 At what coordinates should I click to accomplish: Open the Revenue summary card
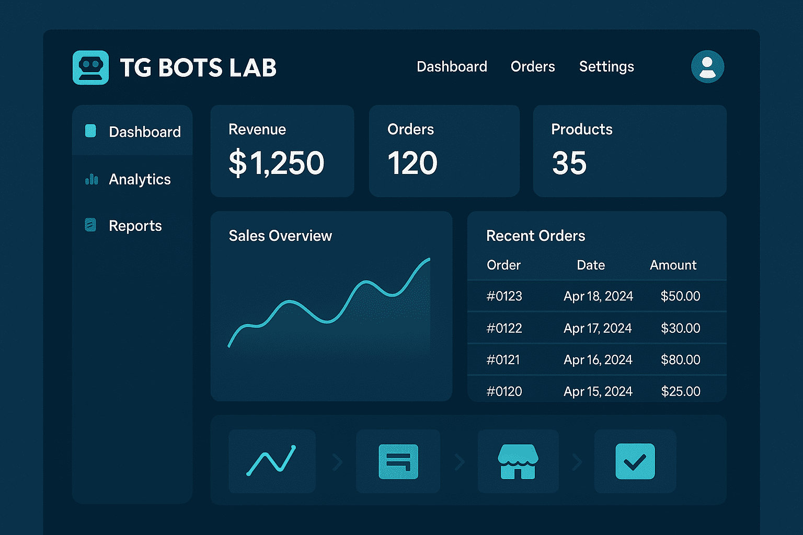click(x=282, y=151)
